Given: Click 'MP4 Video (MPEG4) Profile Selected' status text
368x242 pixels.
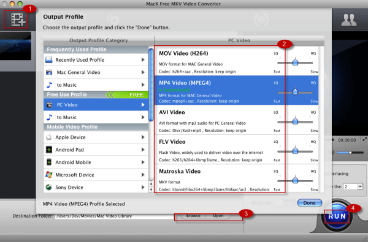Looking at the screenshot, I should (x=84, y=204).
